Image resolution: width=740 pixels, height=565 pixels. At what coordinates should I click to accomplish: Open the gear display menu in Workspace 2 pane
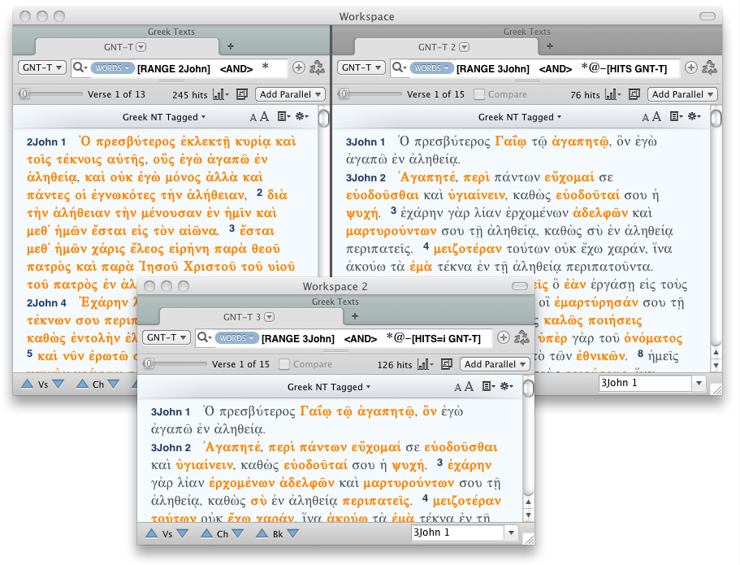[508, 387]
